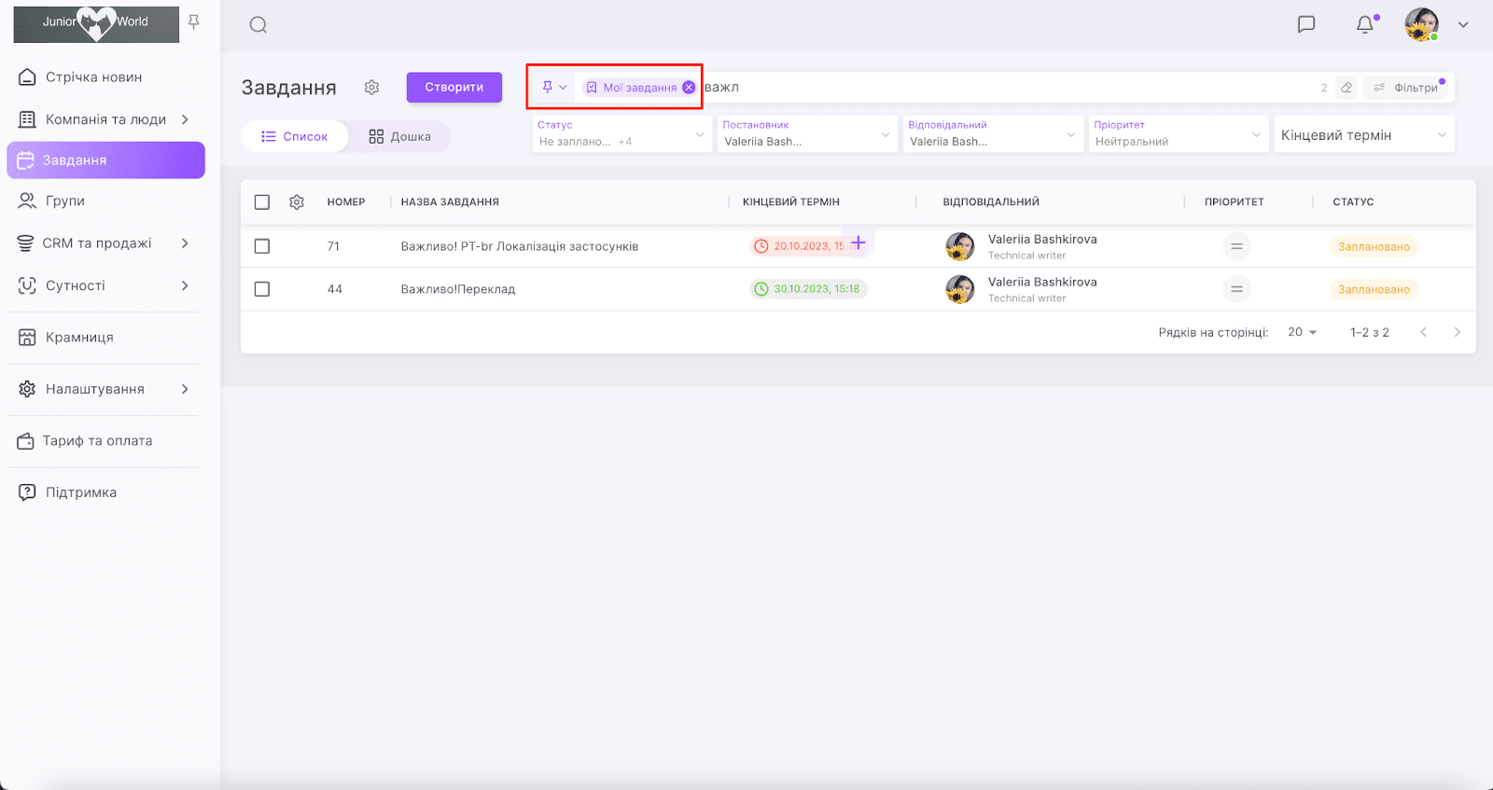Open the Статус filter dropdown
1493x790 pixels.
pos(621,134)
